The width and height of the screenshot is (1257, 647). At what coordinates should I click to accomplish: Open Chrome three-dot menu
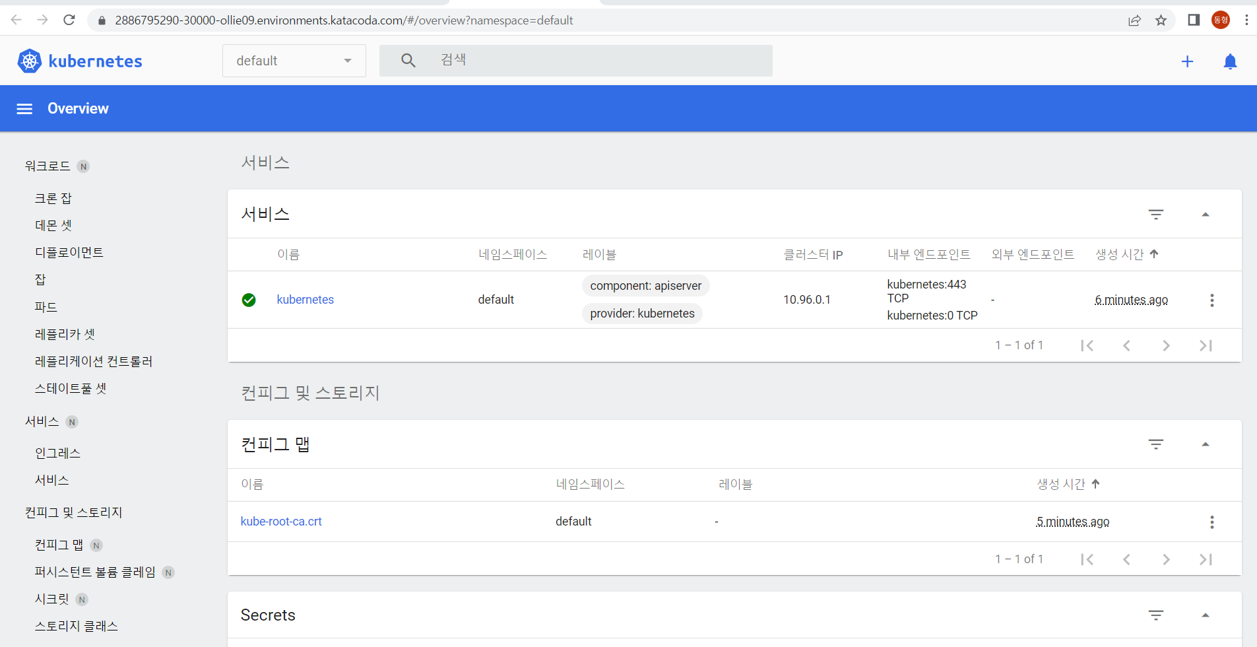point(1246,20)
